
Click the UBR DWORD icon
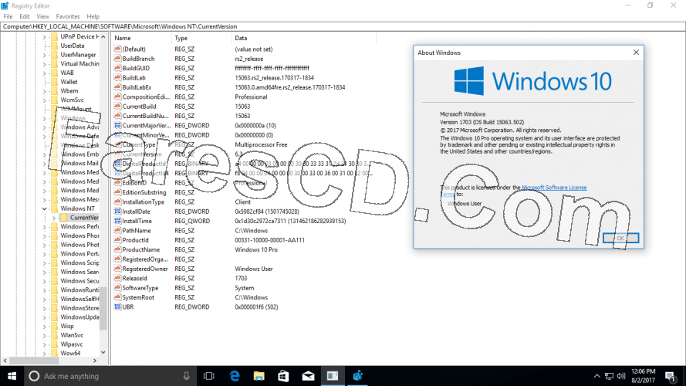click(x=117, y=306)
